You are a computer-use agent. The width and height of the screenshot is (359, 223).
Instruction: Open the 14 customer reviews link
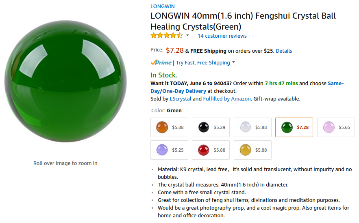tap(222, 36)
